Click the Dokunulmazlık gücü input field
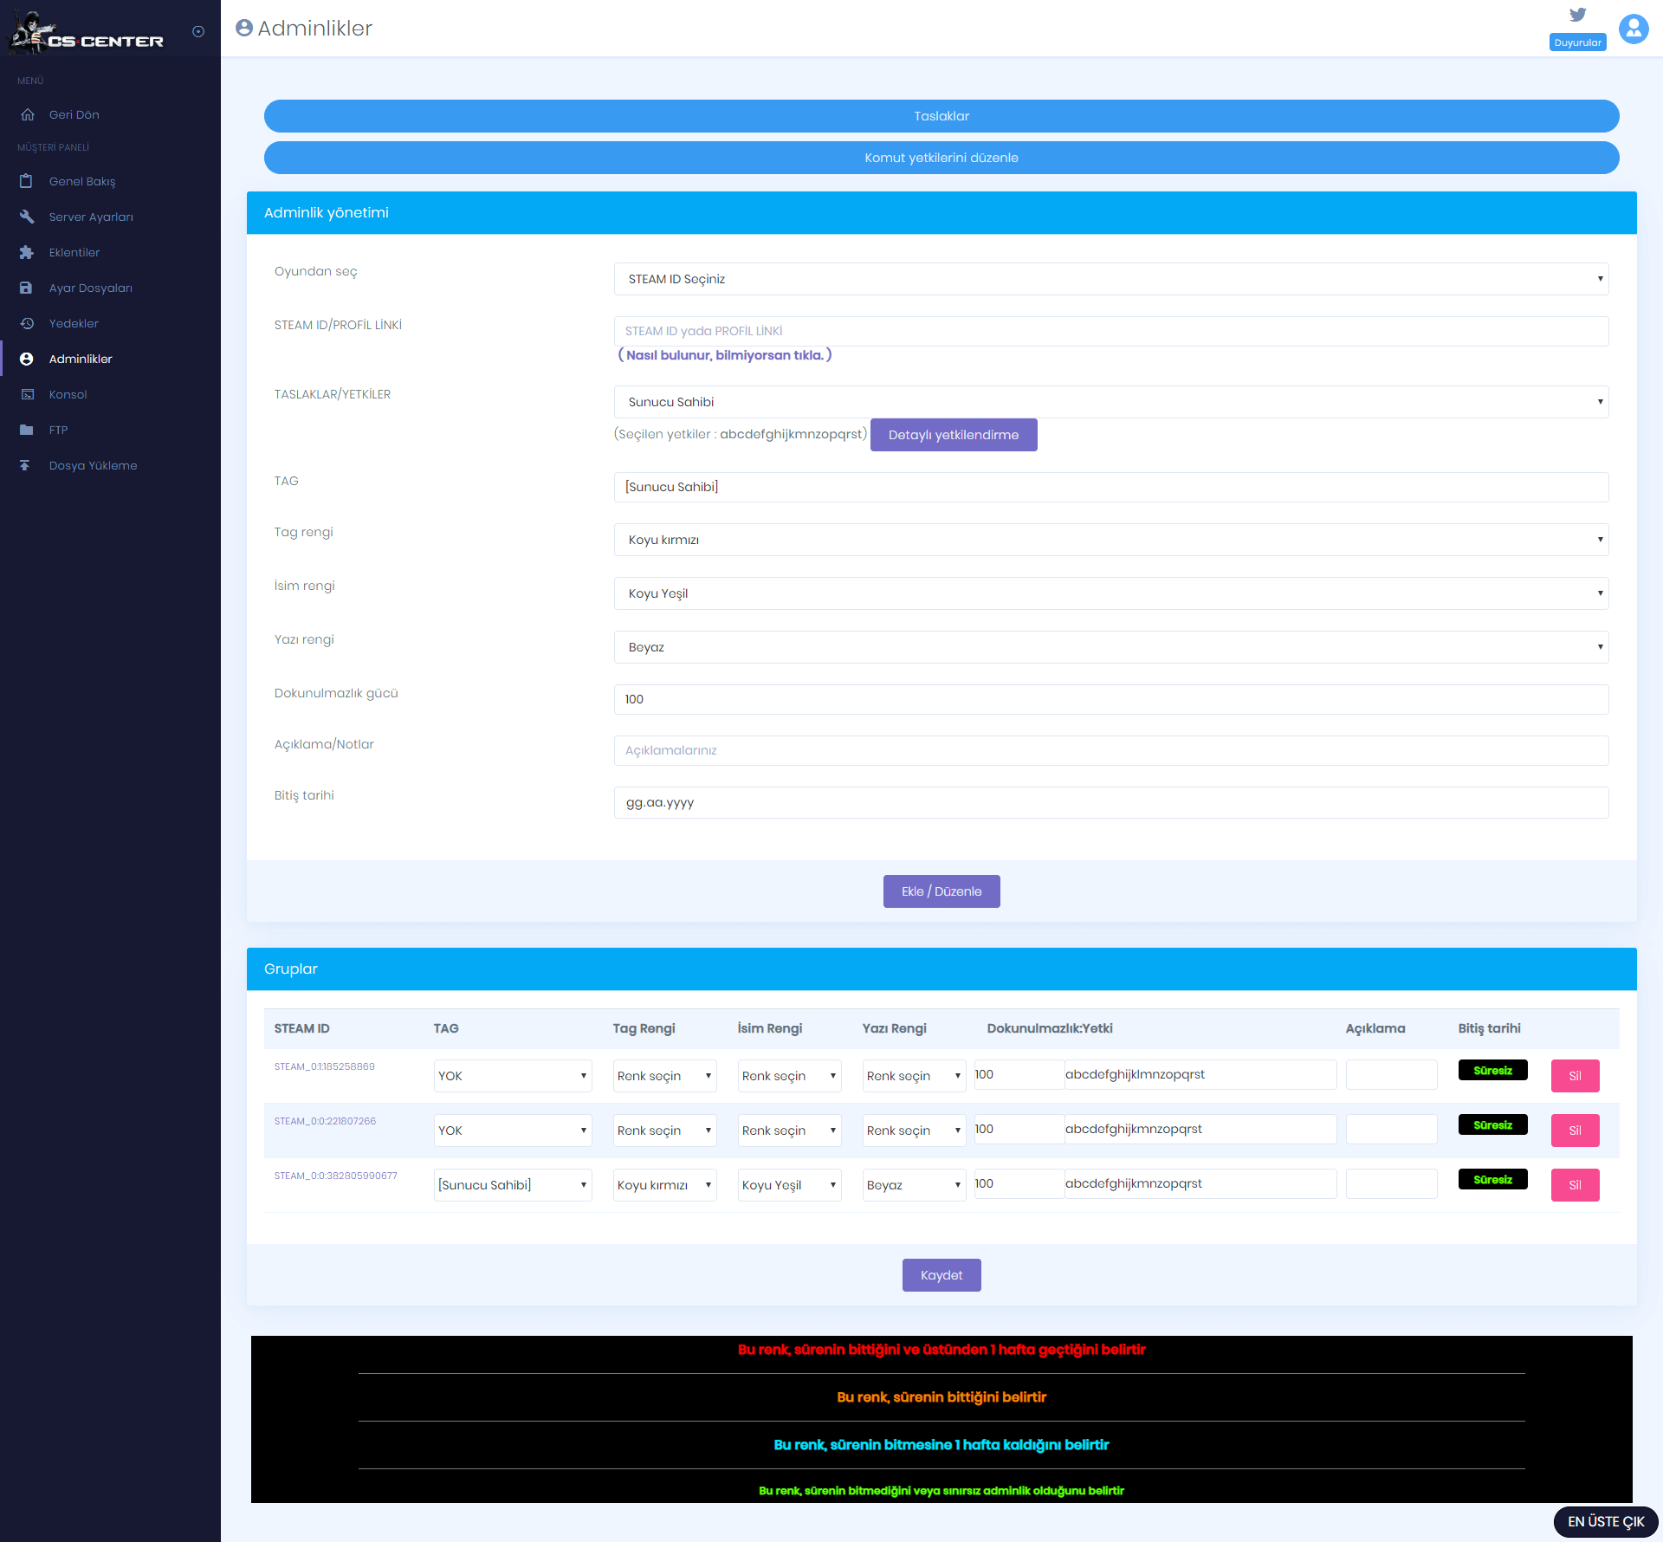The height and width of the screenshot is (1542, 1663). point(1111,699)
